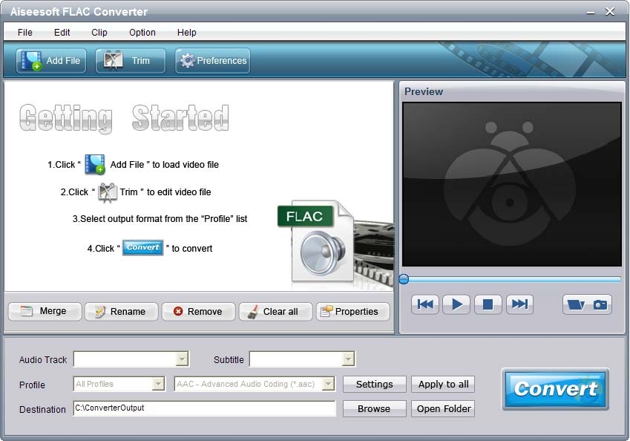Take a snapshot with camera icon
The image size is (630, 441).
point(600,304)
